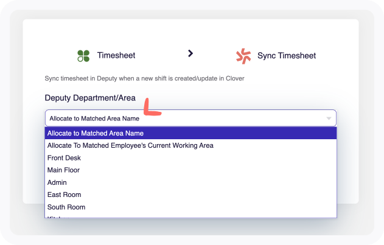Select Front Desk from the area list
Screen dimensions: 384x245
pos(190,158)
